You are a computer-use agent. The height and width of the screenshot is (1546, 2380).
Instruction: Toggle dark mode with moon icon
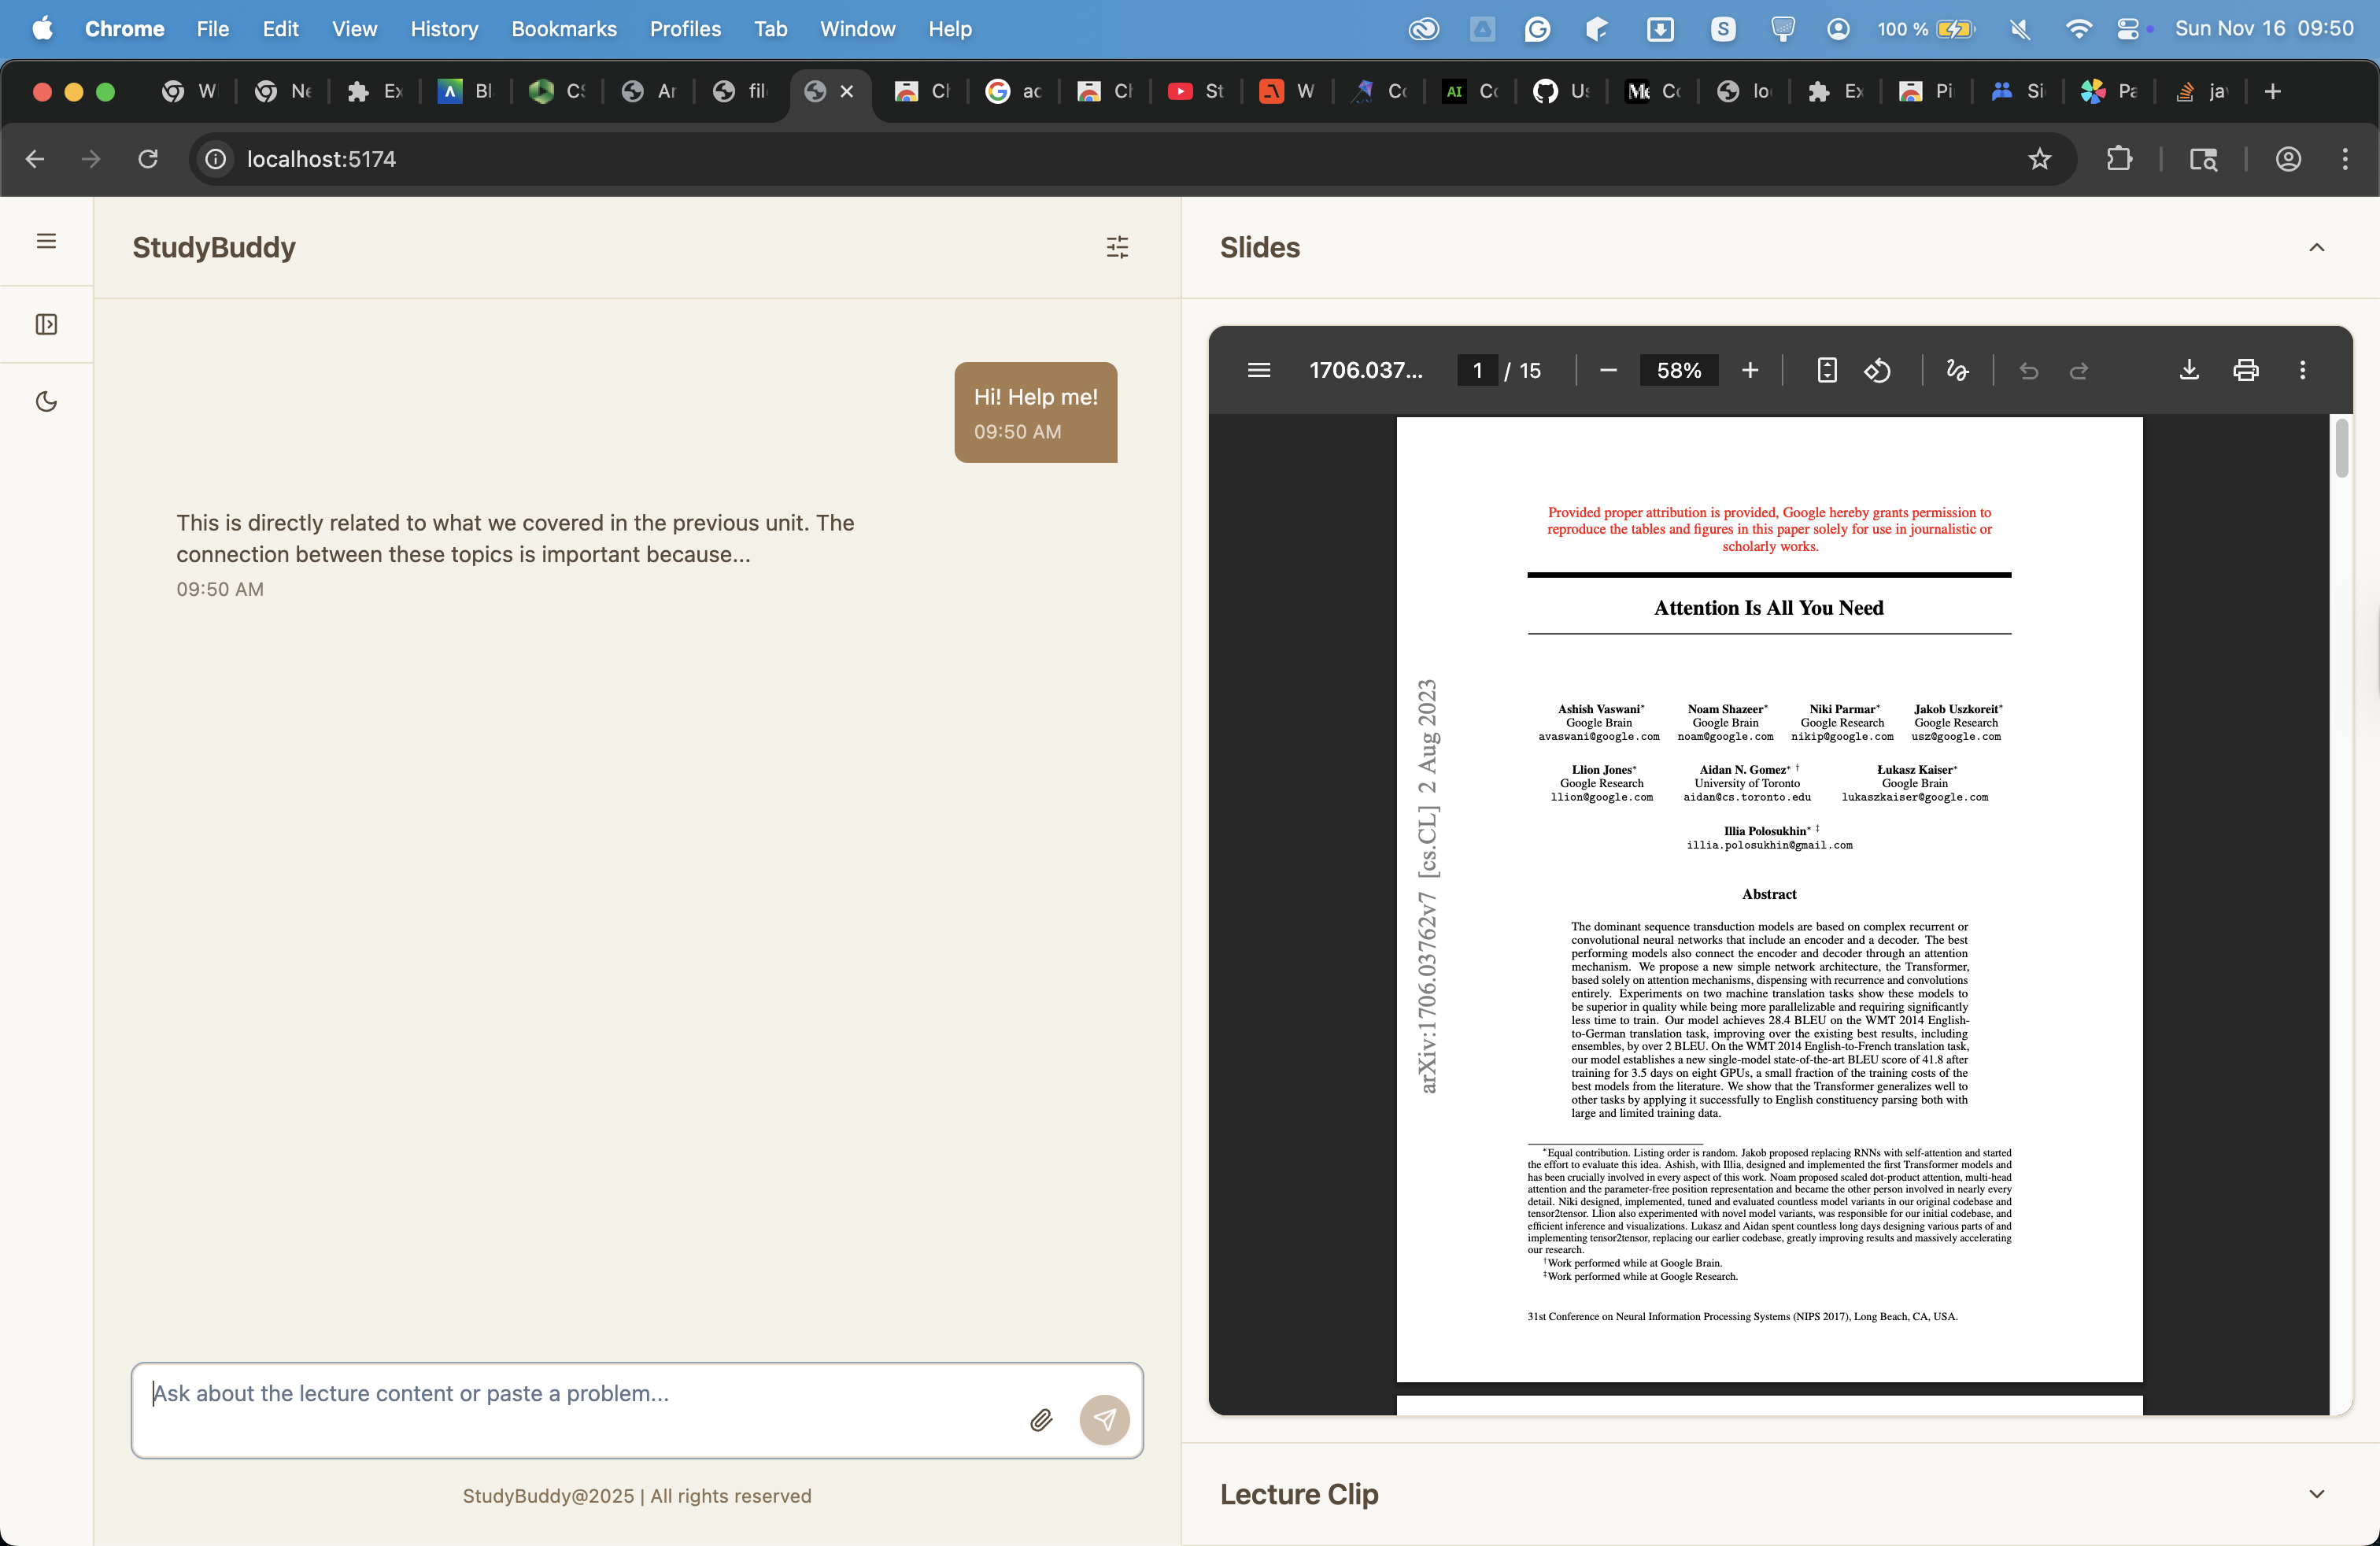point(46,402)
